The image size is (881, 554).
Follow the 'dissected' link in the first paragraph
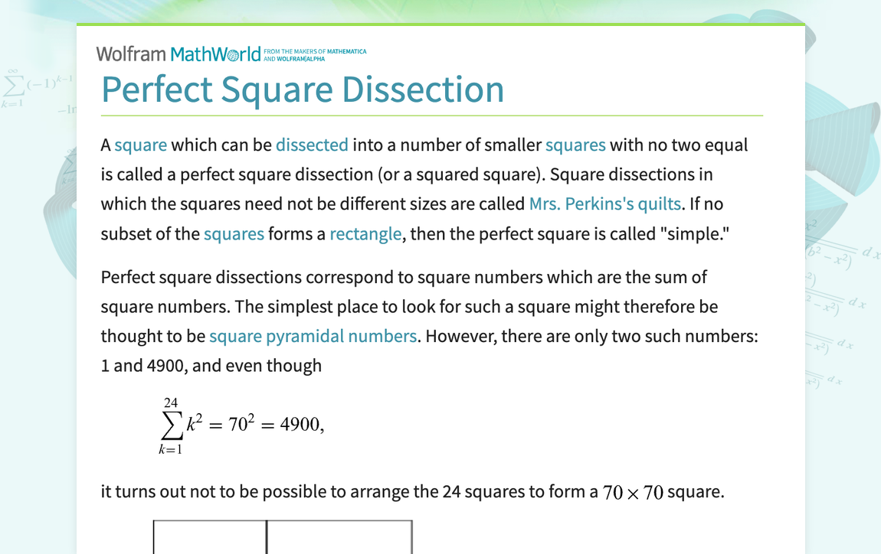click(312, 145)
